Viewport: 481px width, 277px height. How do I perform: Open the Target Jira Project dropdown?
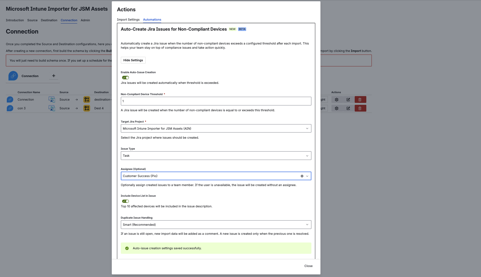216,128
